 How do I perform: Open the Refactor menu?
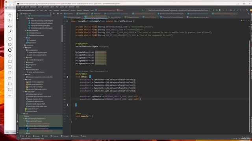[x=46, y=7]
